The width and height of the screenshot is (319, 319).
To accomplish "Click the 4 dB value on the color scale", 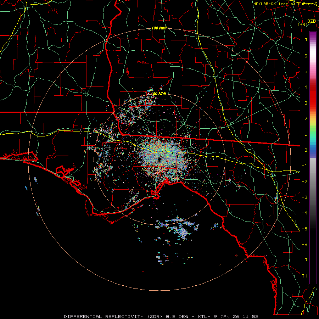I will pos(306,87).
